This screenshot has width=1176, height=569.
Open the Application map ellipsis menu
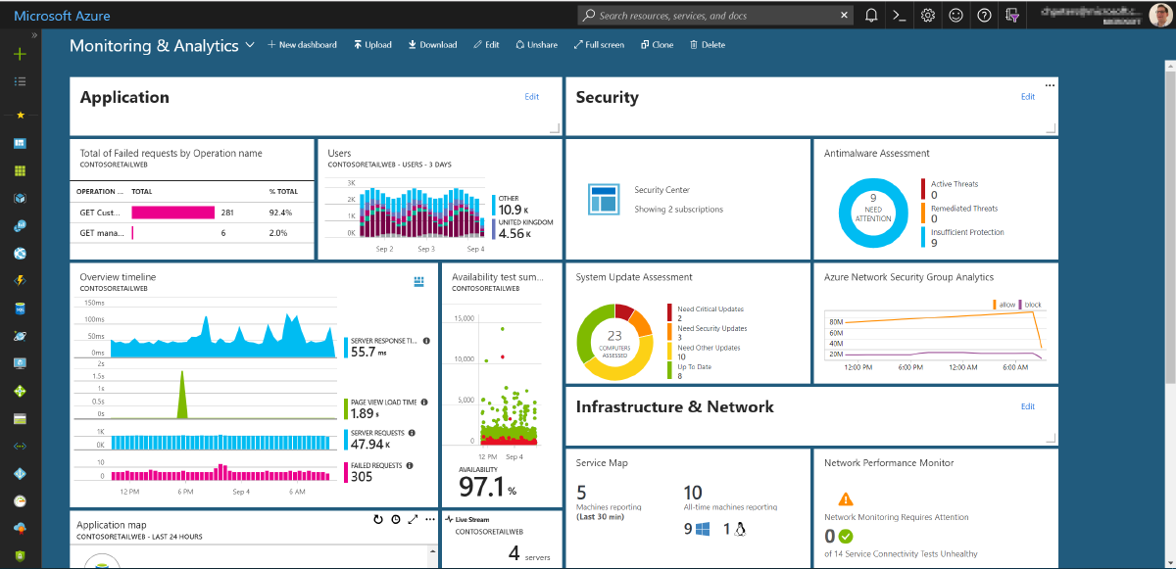pos(429,519)
